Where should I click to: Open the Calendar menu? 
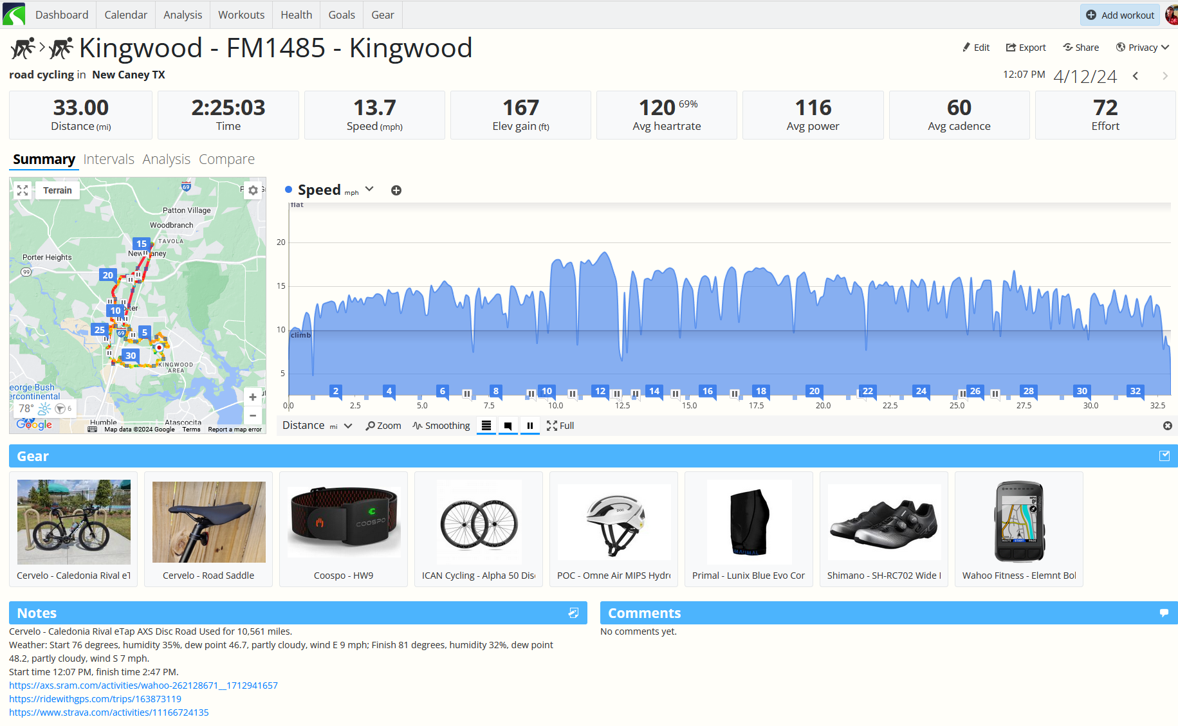click(x=126, y=15)
